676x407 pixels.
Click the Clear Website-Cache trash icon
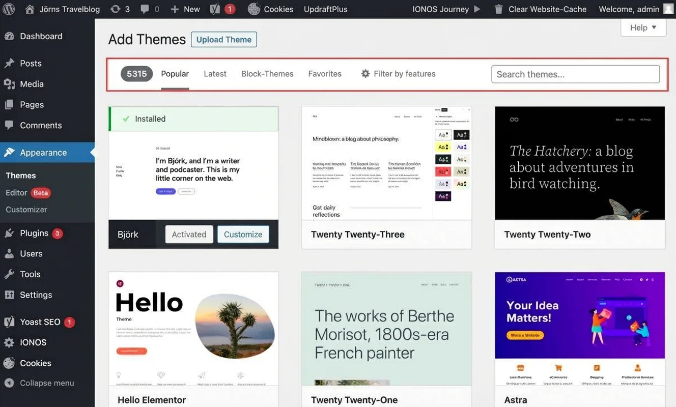coord(499,9)
